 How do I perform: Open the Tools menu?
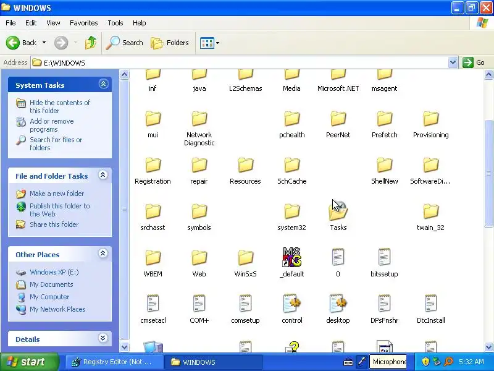tap(115, 23)
